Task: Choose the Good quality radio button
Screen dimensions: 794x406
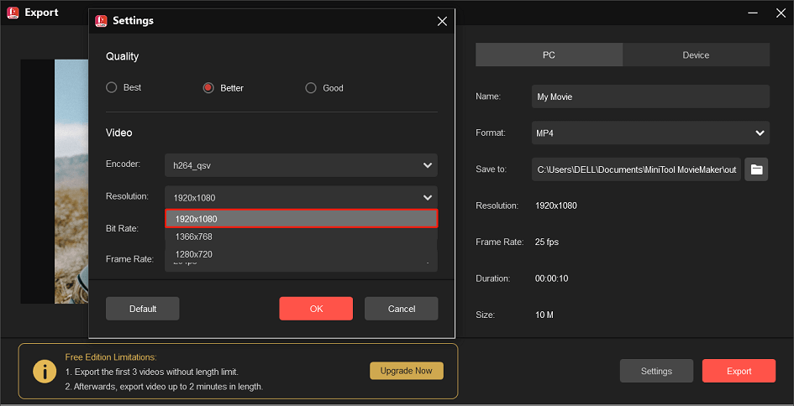Action: point(311,88)
